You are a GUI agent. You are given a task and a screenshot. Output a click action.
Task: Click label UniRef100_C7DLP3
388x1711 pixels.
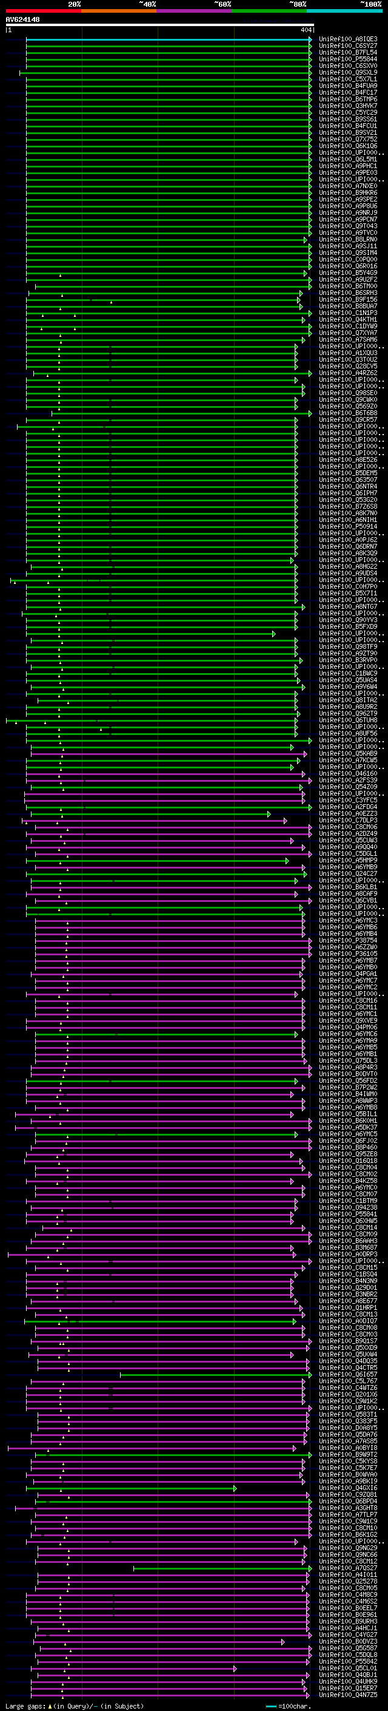point(348,821)
